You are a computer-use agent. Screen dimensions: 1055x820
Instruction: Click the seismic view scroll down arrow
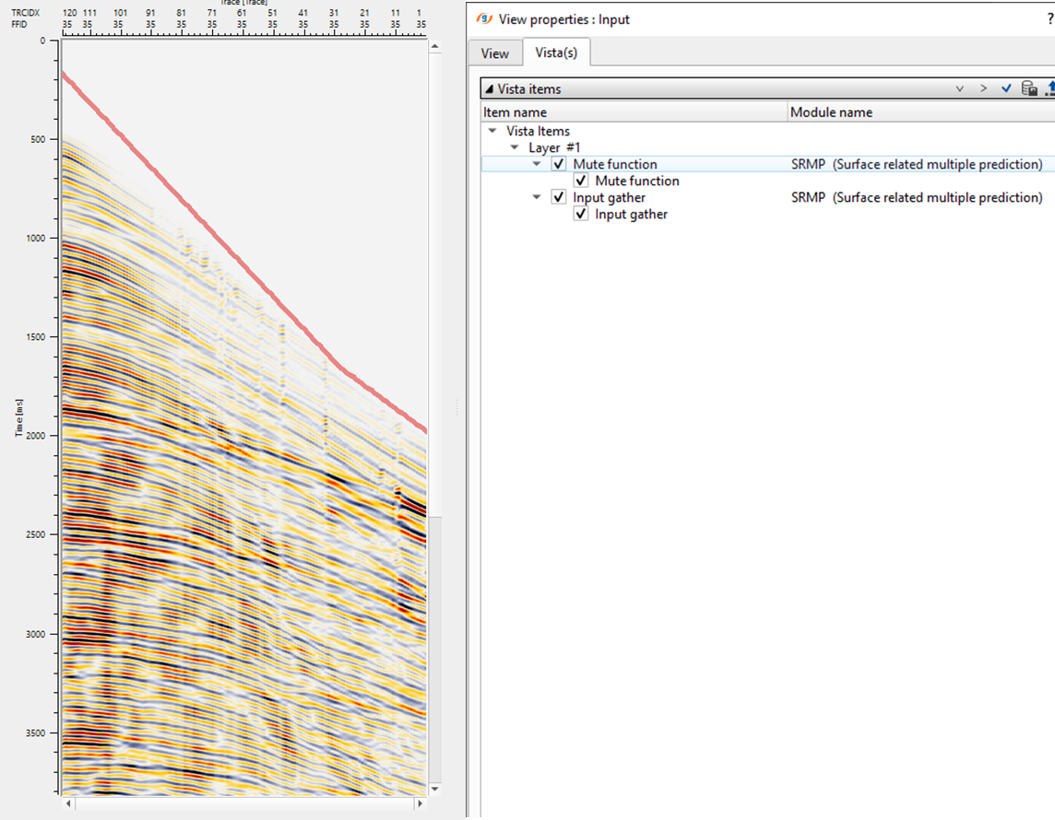point(435,790)
